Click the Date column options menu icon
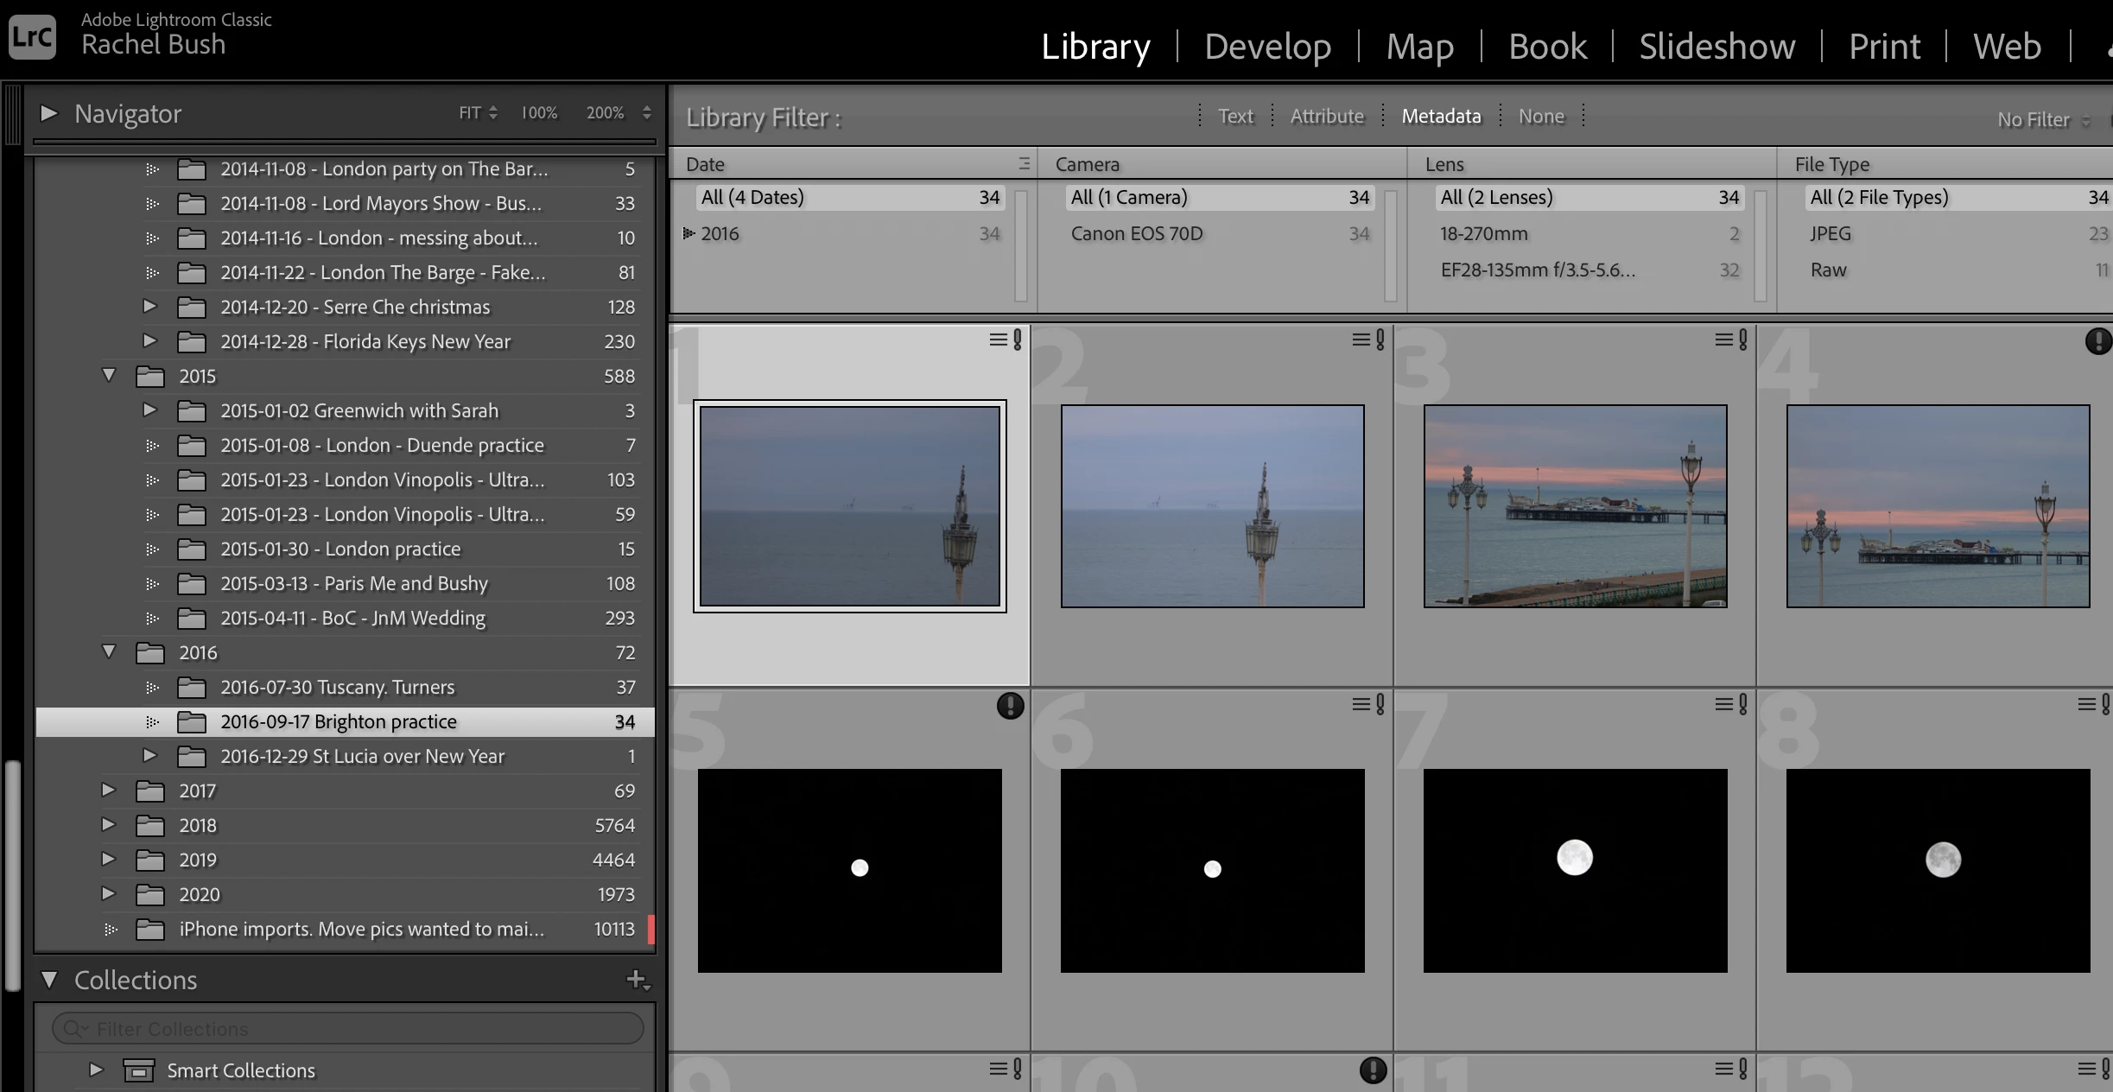2113x1092 pixels. 1024,163
